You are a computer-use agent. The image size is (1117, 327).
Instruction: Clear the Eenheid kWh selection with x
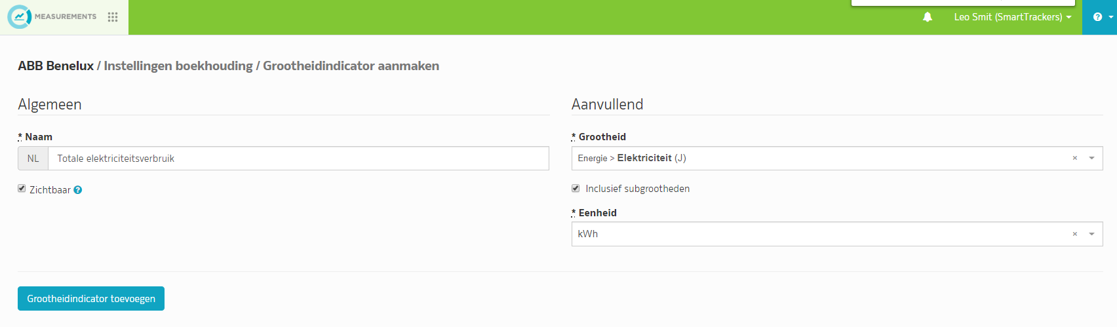pyautogui.click(x=1075, y=234)
